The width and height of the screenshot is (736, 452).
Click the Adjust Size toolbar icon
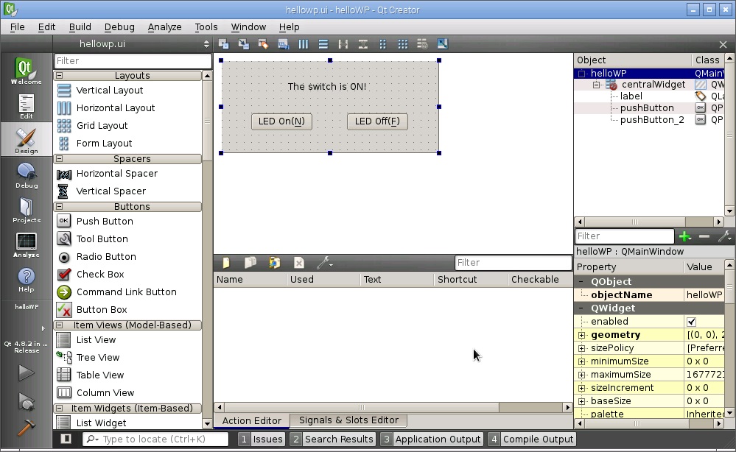click(442, 44)
